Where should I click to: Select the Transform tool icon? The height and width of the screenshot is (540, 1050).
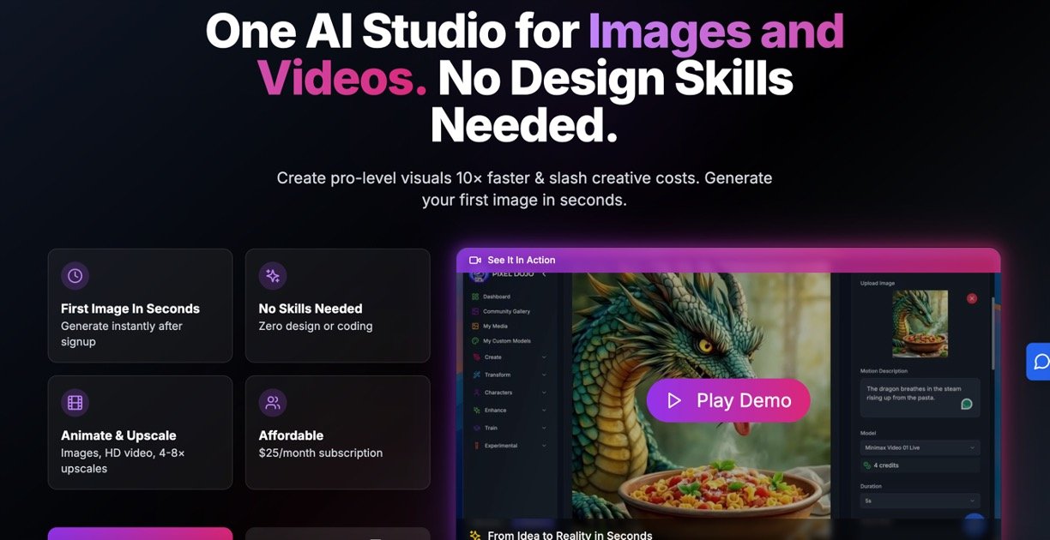click(x=476, y=375)
